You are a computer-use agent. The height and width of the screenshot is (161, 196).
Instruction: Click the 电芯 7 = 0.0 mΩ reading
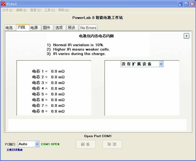(48, 106)
